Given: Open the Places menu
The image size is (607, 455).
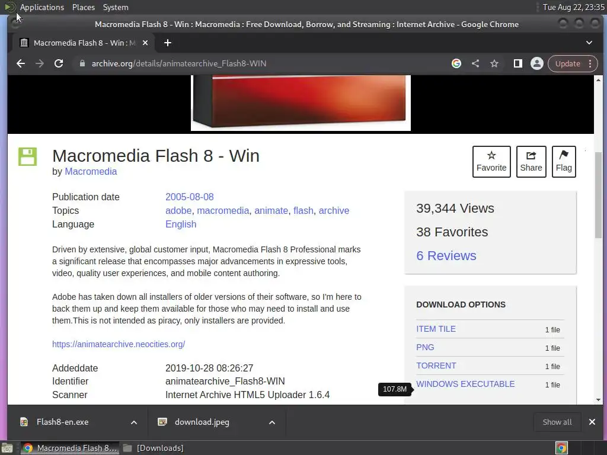Looking at the screenshot, I should [83, 7].
